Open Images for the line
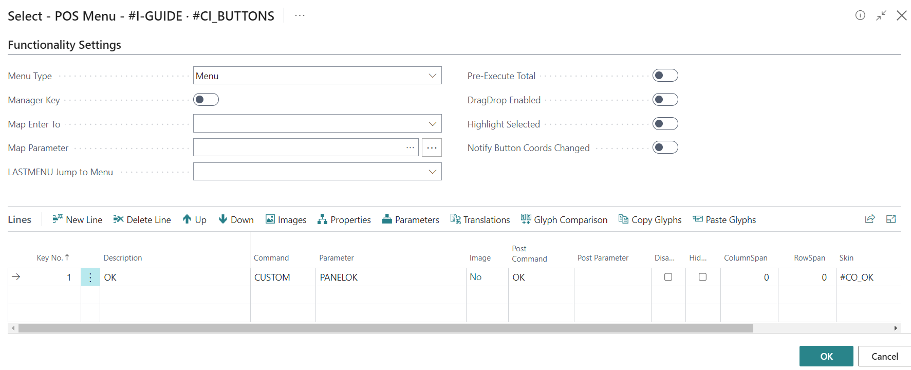The width and height of the screenshot is (911, 370). [x=270, y=219]
